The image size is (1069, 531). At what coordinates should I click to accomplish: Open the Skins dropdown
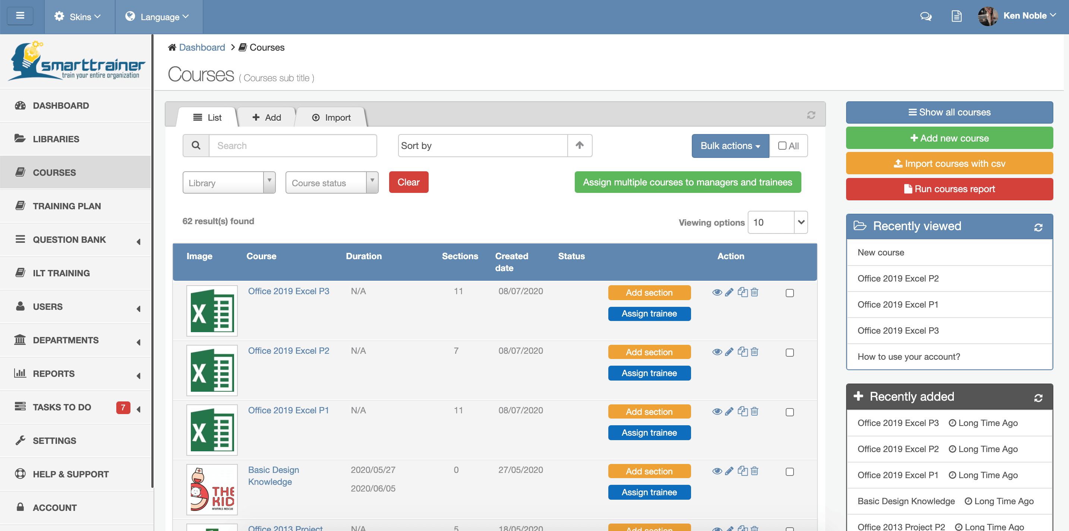click(79, 17)
